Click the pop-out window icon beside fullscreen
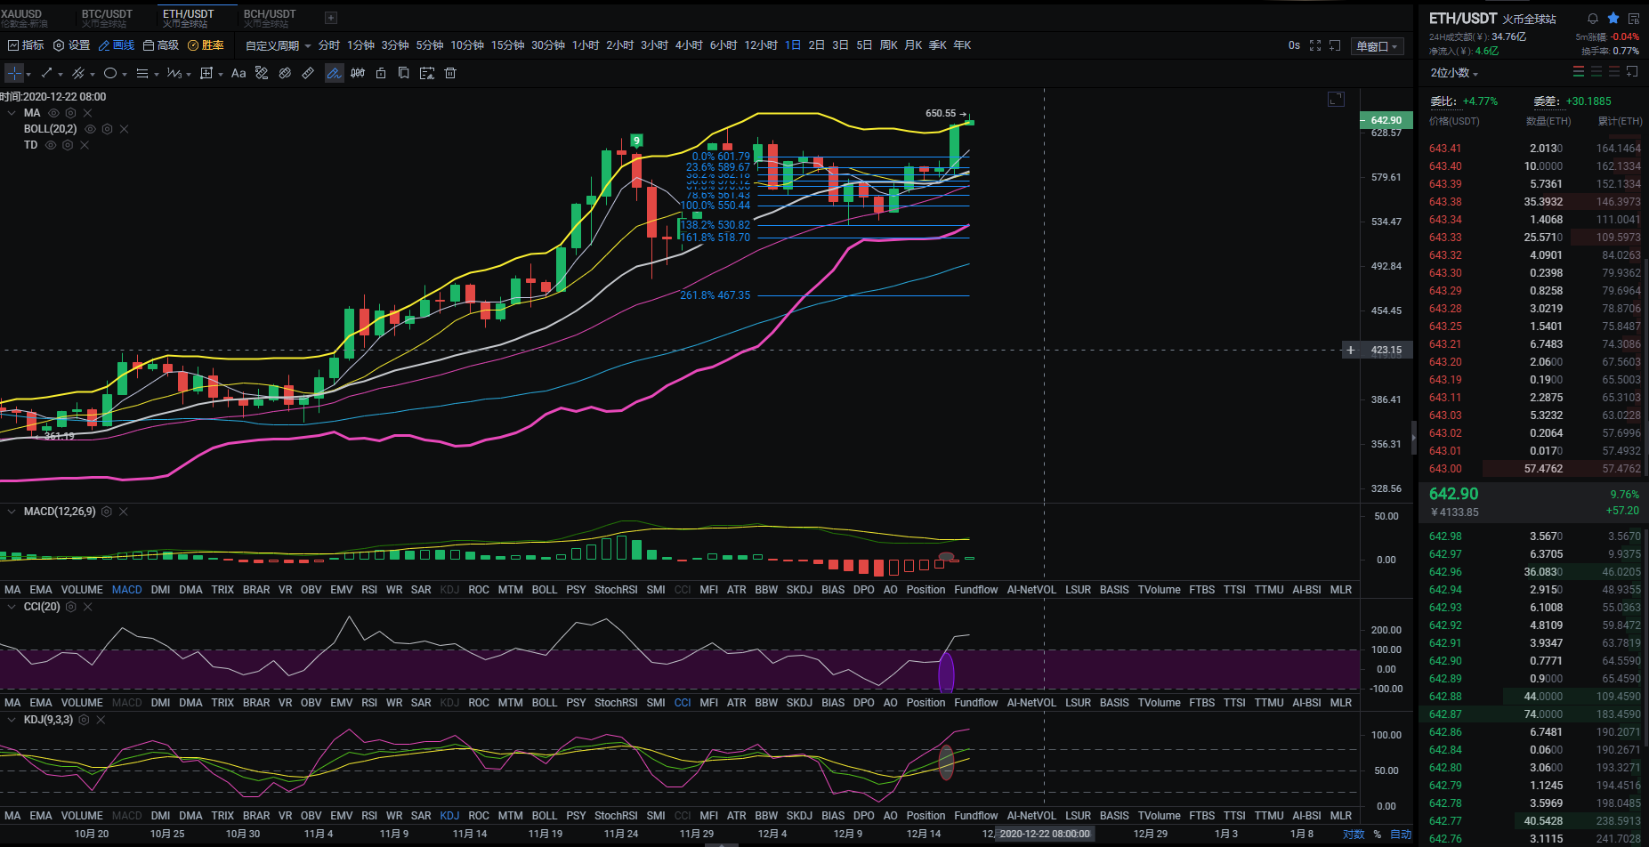The width and height of the screenshot is (1649, 847). click(1335, 45)
